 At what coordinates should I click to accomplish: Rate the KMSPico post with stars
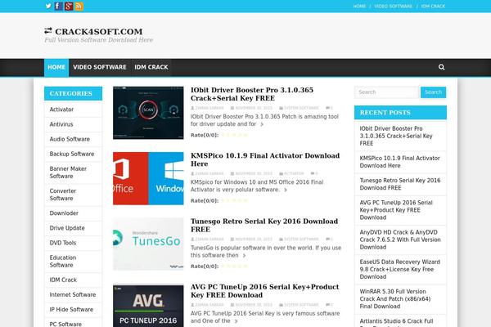tap(235, 200)
